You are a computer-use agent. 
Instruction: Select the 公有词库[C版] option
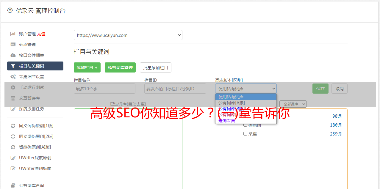coord(246,115)
